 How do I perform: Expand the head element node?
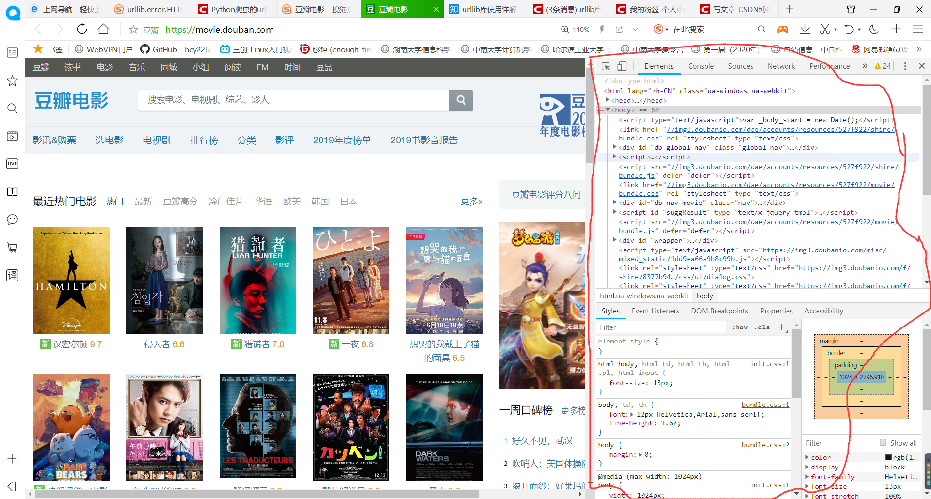click(608, 100)
